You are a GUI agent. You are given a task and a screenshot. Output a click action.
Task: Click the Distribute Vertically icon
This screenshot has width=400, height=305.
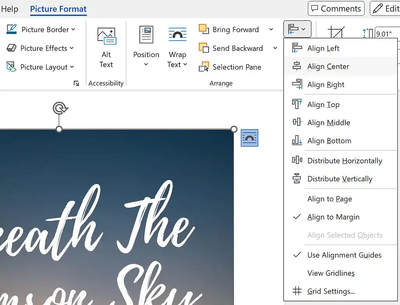coord(297,178)
